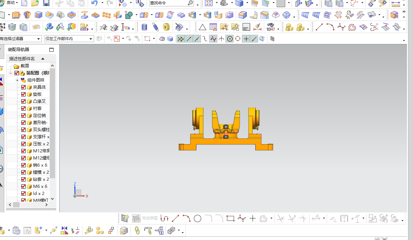Save with the floppy disk icon
Viewport: 413px width, 240px height.
[x=46, y=3]
